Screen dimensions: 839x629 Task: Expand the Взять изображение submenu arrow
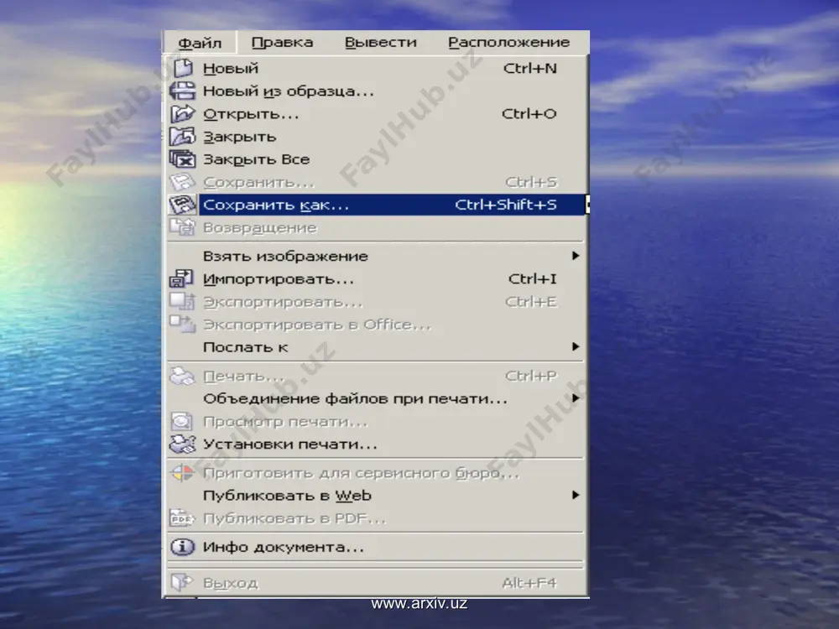click(576, 256)
